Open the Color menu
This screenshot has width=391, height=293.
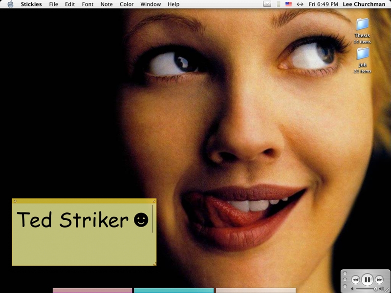click(x=127, y=4)
